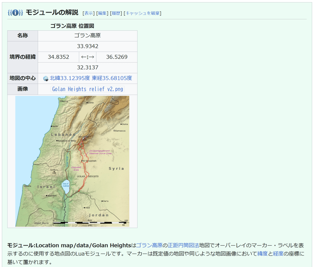Open the 表示 view link
The width and height of the screenshot is (314, 267).
coord(89,13)
